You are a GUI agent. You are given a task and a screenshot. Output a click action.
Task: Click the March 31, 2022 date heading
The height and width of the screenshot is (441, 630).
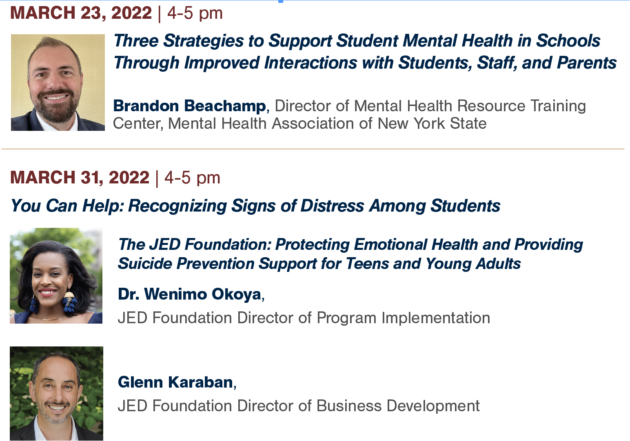(80, 177)
